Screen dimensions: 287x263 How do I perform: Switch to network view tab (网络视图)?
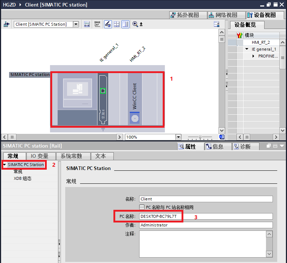pos(226,15)
